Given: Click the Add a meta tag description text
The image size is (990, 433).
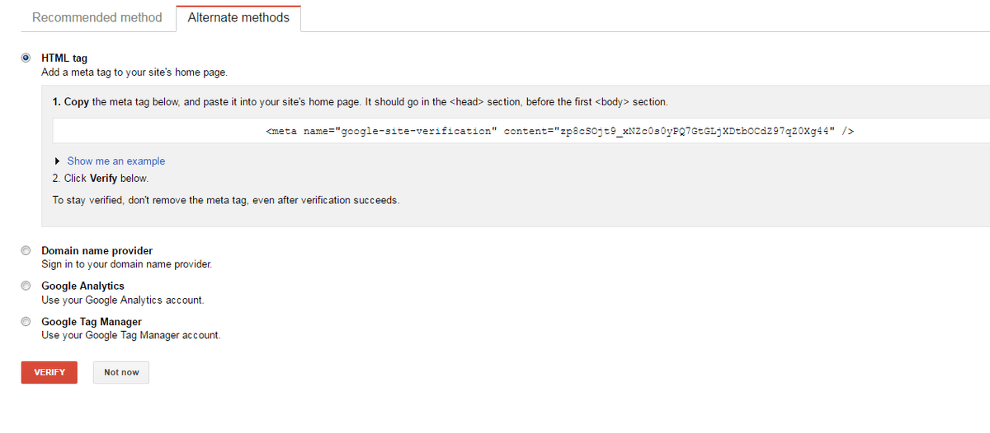Looking at the screenshot, I should pyautogui.click(x=134, y=72).
